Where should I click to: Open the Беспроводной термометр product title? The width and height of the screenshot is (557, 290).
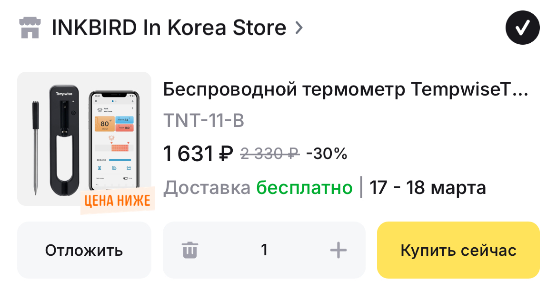[x=346, y=89]
